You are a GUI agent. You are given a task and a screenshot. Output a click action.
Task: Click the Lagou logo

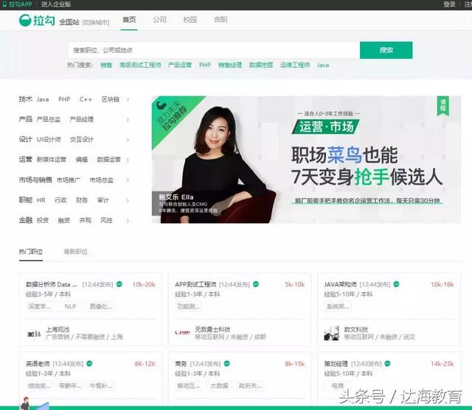point(37,21)
